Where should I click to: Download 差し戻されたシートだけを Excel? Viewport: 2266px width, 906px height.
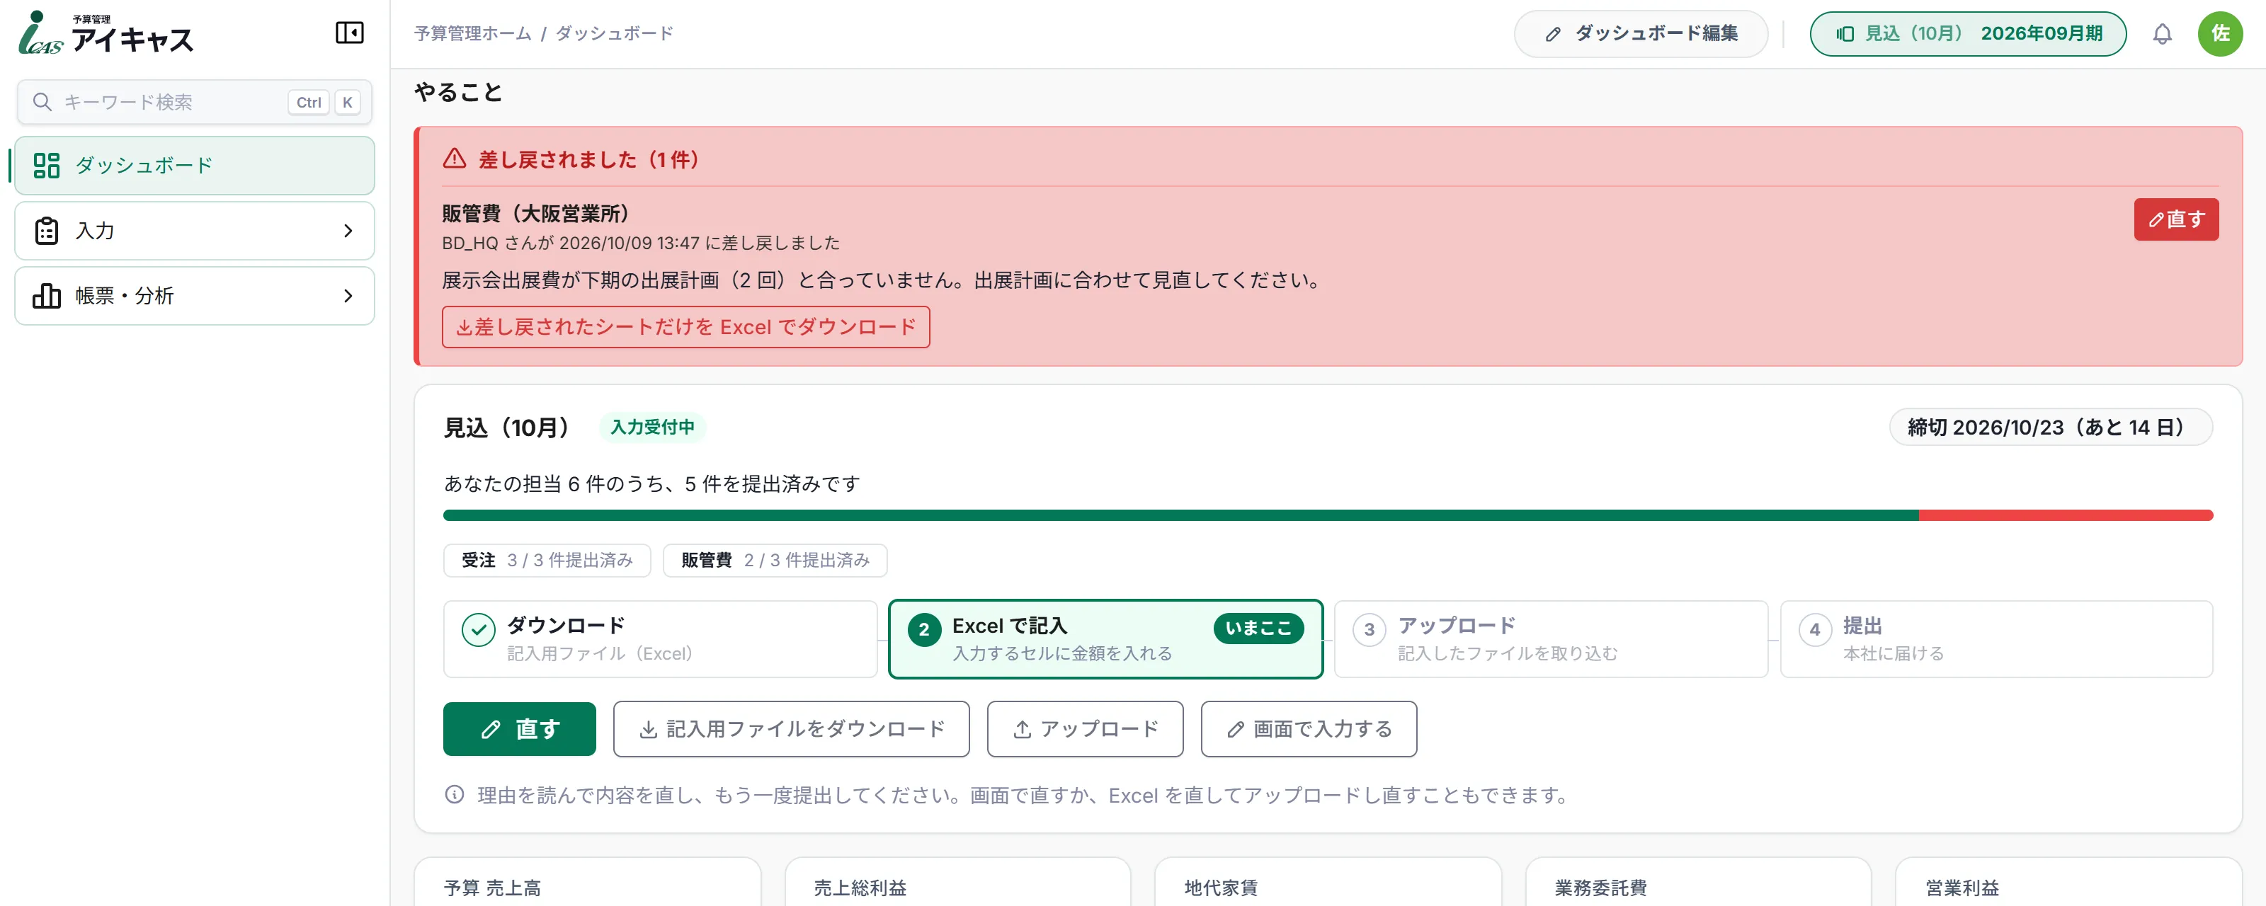click(x=685, y=326)
